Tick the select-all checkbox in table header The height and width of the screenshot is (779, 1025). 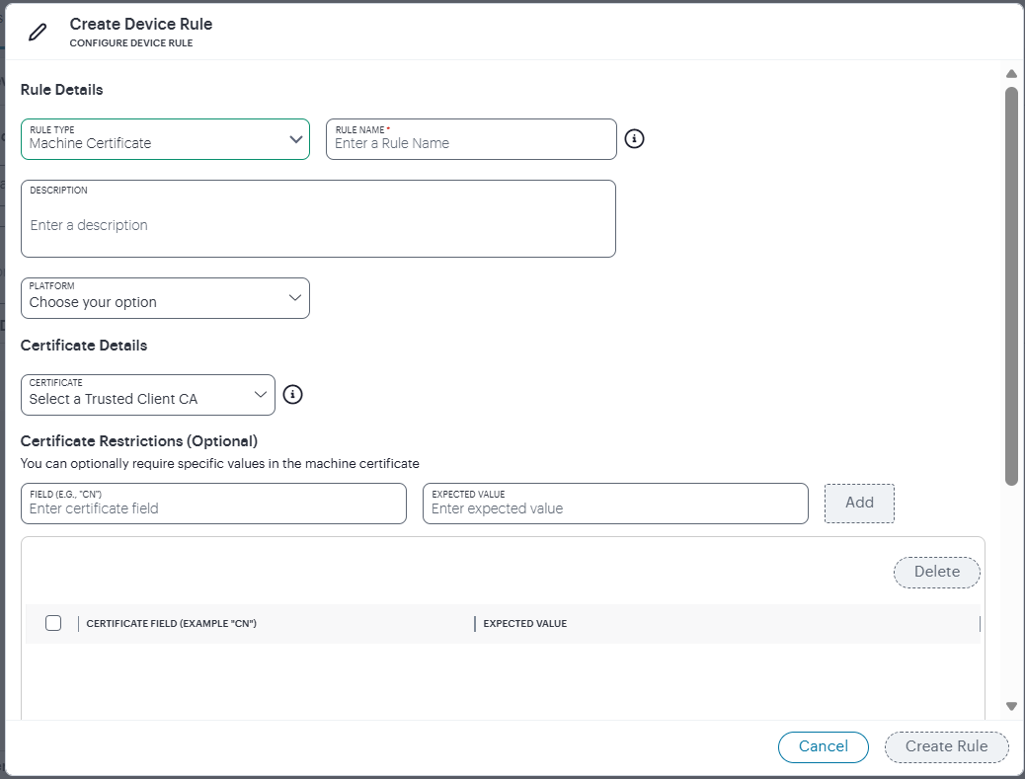[x=53, y=623]
